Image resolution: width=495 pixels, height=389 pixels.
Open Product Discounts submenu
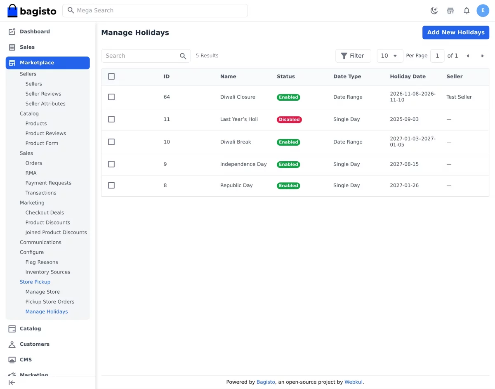point(48,222)
